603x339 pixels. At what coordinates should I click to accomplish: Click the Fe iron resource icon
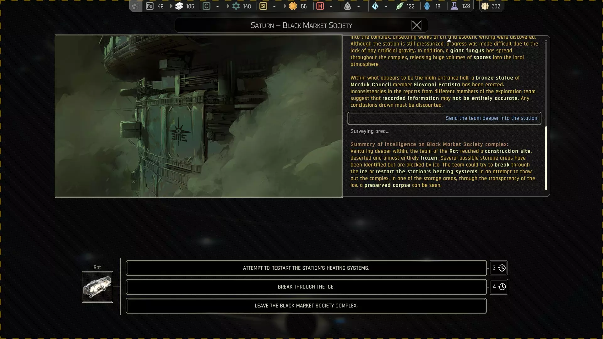pos(150,6)
